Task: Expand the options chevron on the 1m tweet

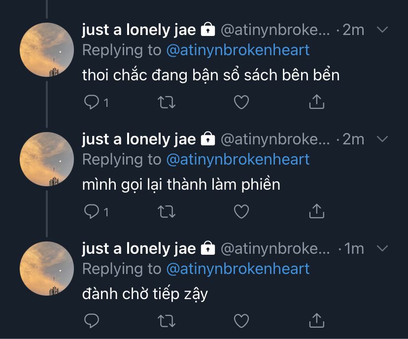Action: (382, 248)
